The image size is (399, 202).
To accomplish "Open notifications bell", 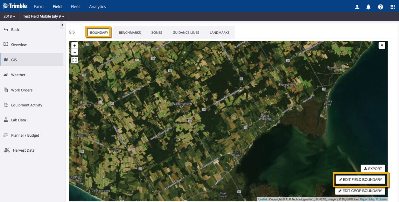I will click(x=368, y=7).
